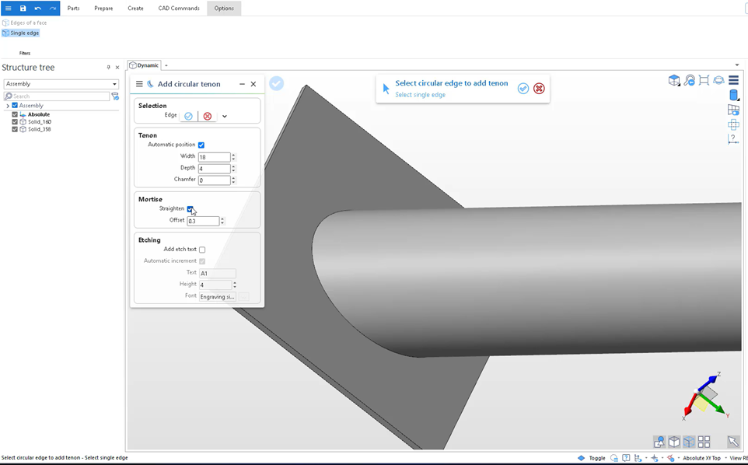748x465 pixels.
Task: Open the view orientation cube dropdown
Action: coord(673,80)
